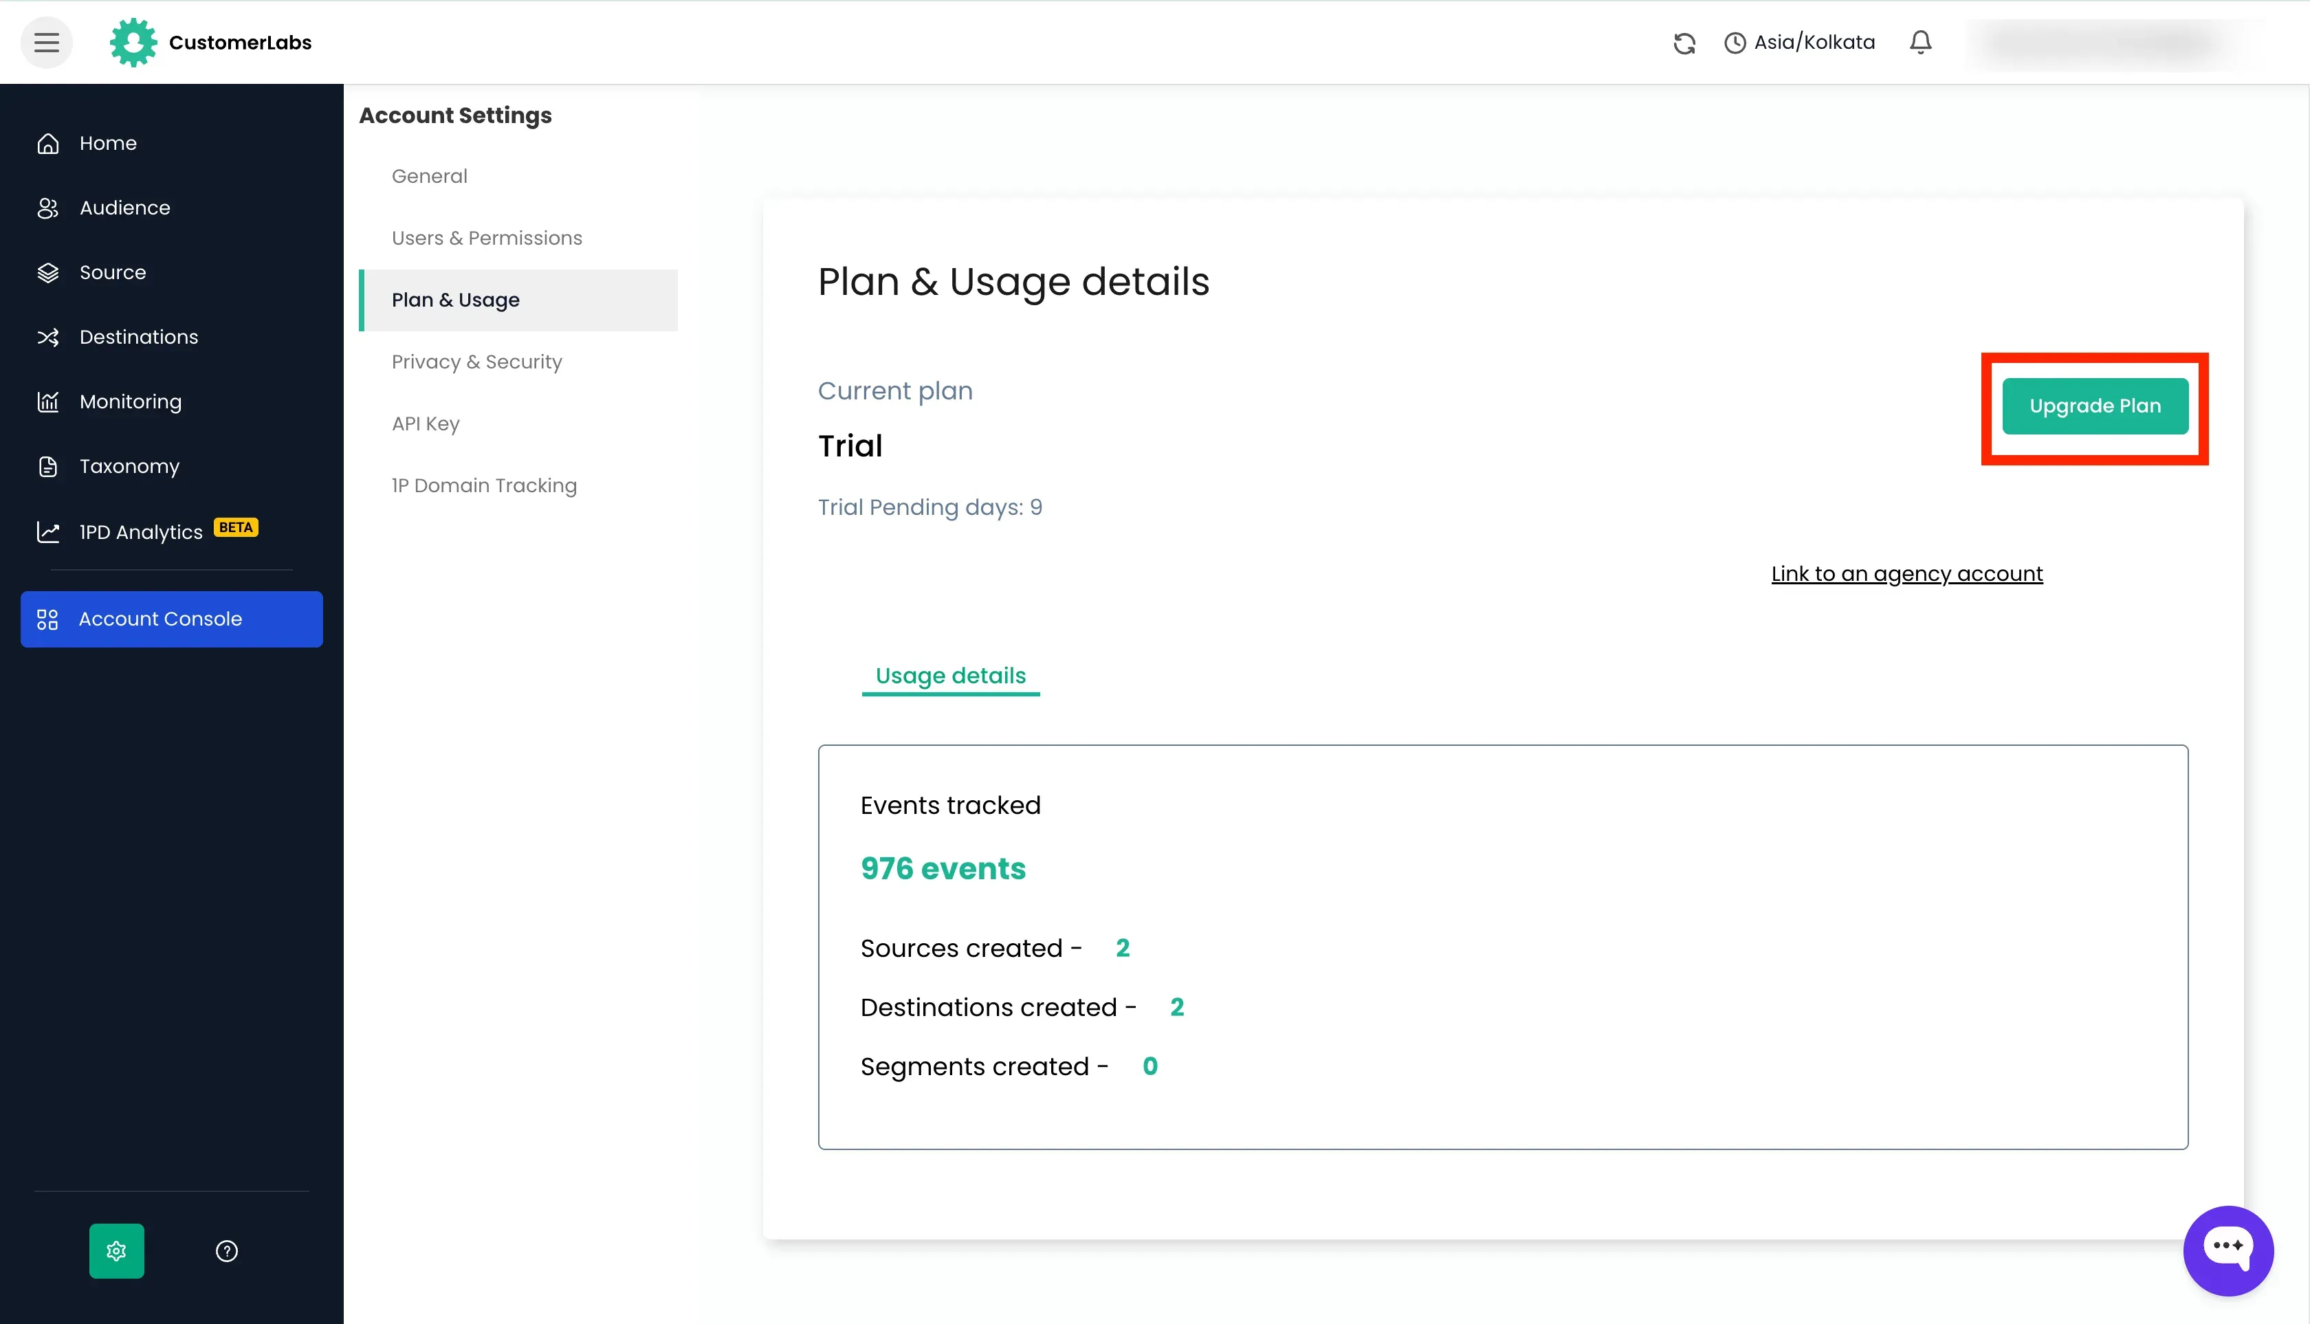Click Upgrade Plan button

click(2095, 406)
